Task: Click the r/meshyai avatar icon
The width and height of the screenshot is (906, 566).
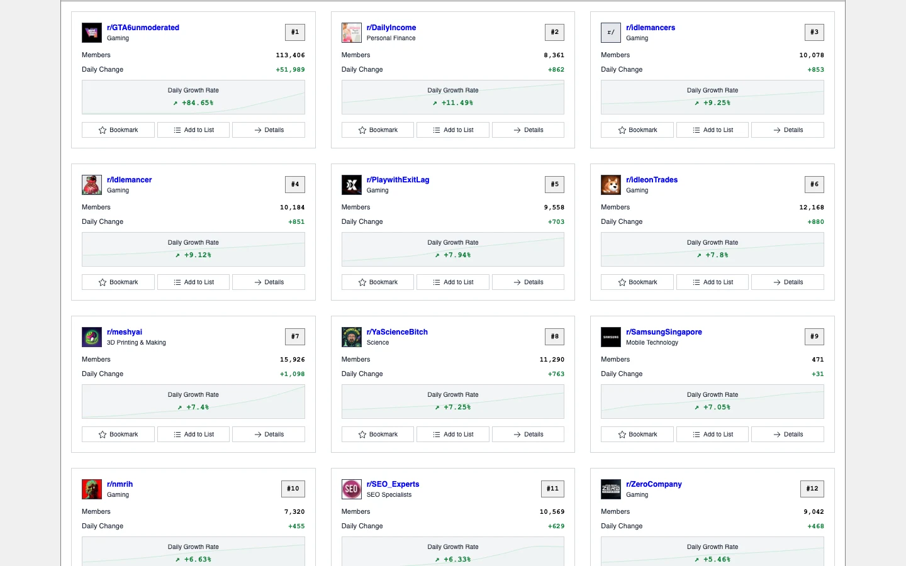Action: (92, 336)
